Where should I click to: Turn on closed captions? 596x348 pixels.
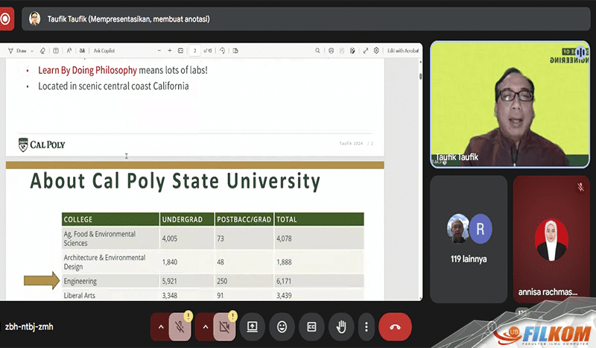[x=312, y=326]
